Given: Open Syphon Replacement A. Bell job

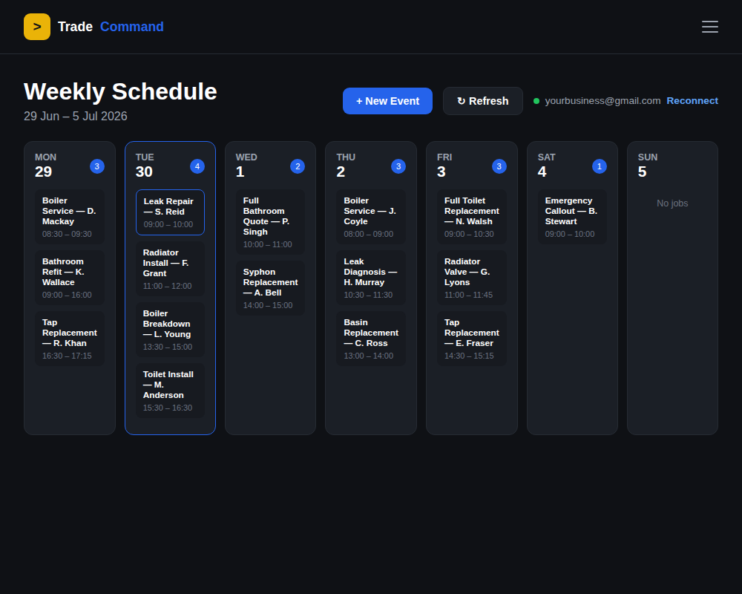Looking at the screenshot, I should click(x=270, y=288).
